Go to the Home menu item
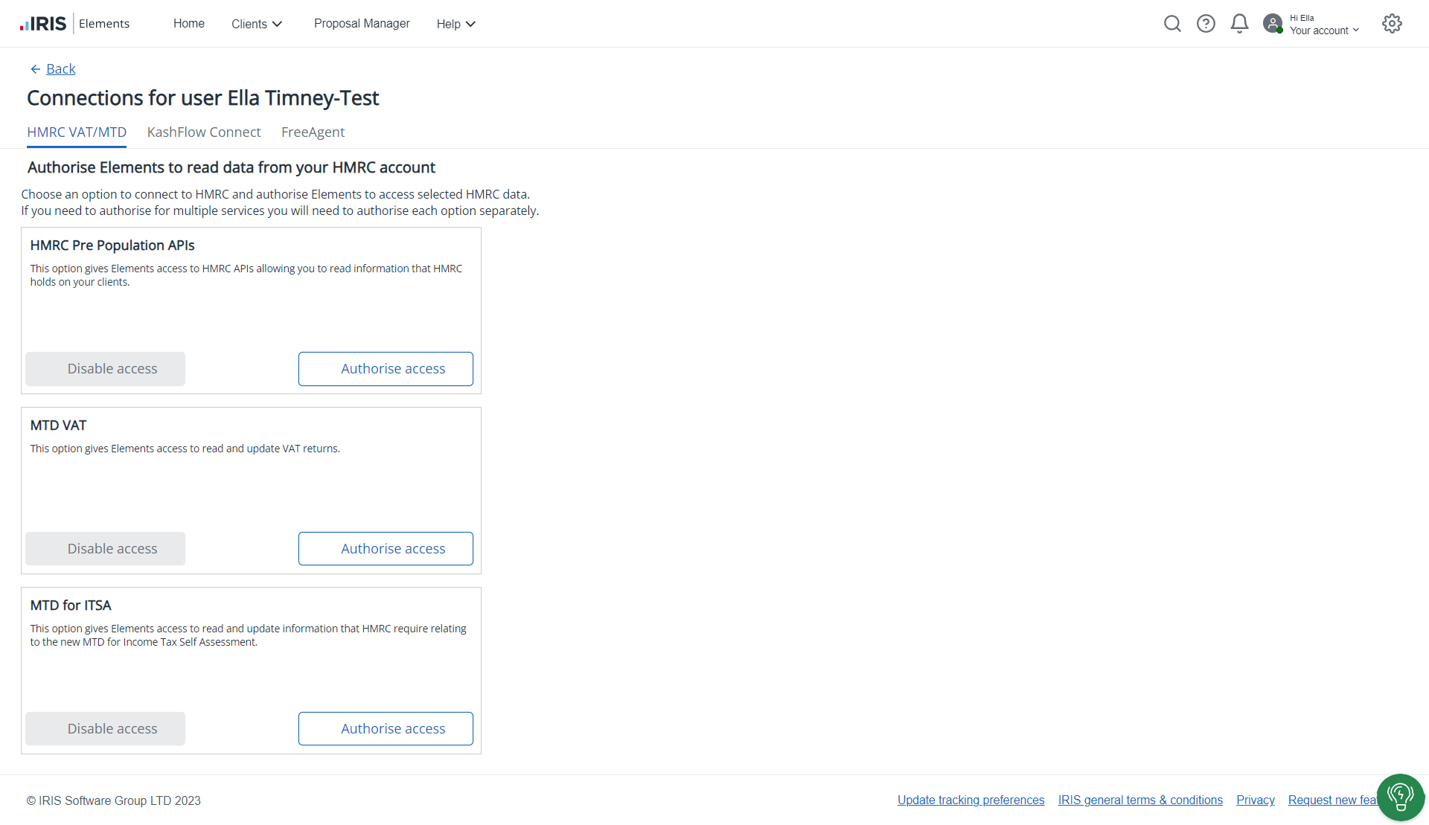Image resolution: width=1429 pixels, height=825 pixels. 189,24
